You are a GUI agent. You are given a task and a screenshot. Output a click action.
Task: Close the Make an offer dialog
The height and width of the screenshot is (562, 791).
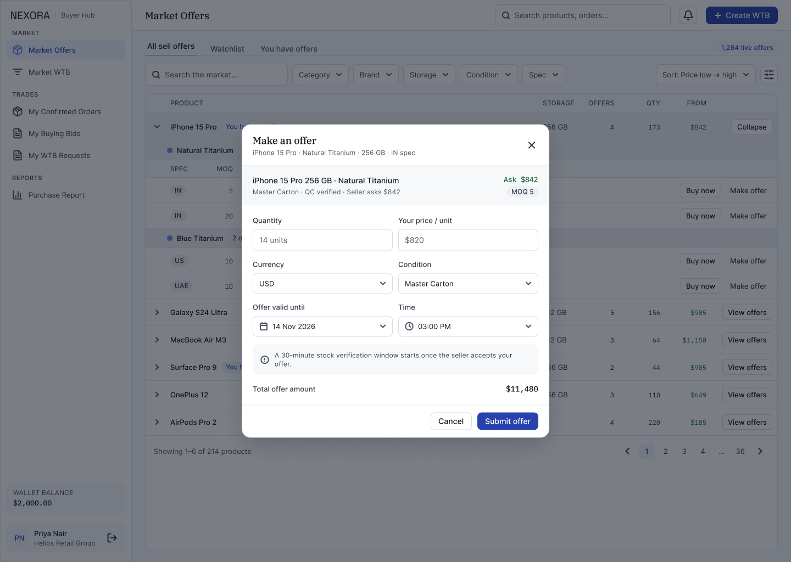click(x=531, y=145)
